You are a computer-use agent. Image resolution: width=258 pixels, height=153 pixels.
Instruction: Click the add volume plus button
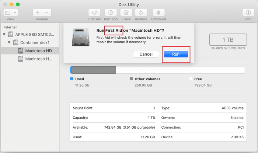(x=38, y=13)
